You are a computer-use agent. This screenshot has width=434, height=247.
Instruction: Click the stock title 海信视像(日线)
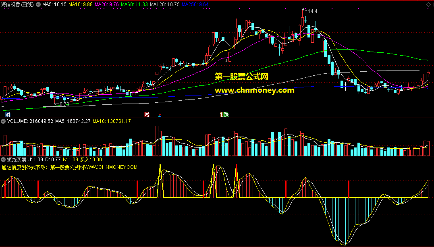point(17,4)
